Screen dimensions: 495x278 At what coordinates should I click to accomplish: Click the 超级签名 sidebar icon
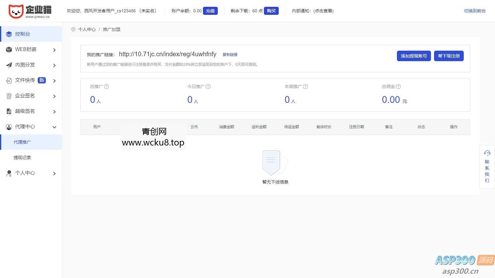(x=9, y=111)
